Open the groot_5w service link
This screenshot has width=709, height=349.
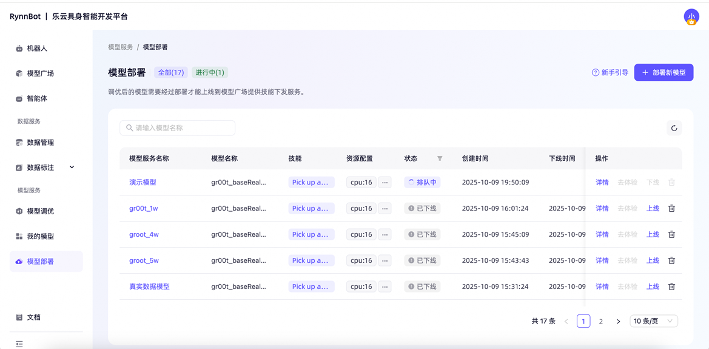[x=145, y=260]
